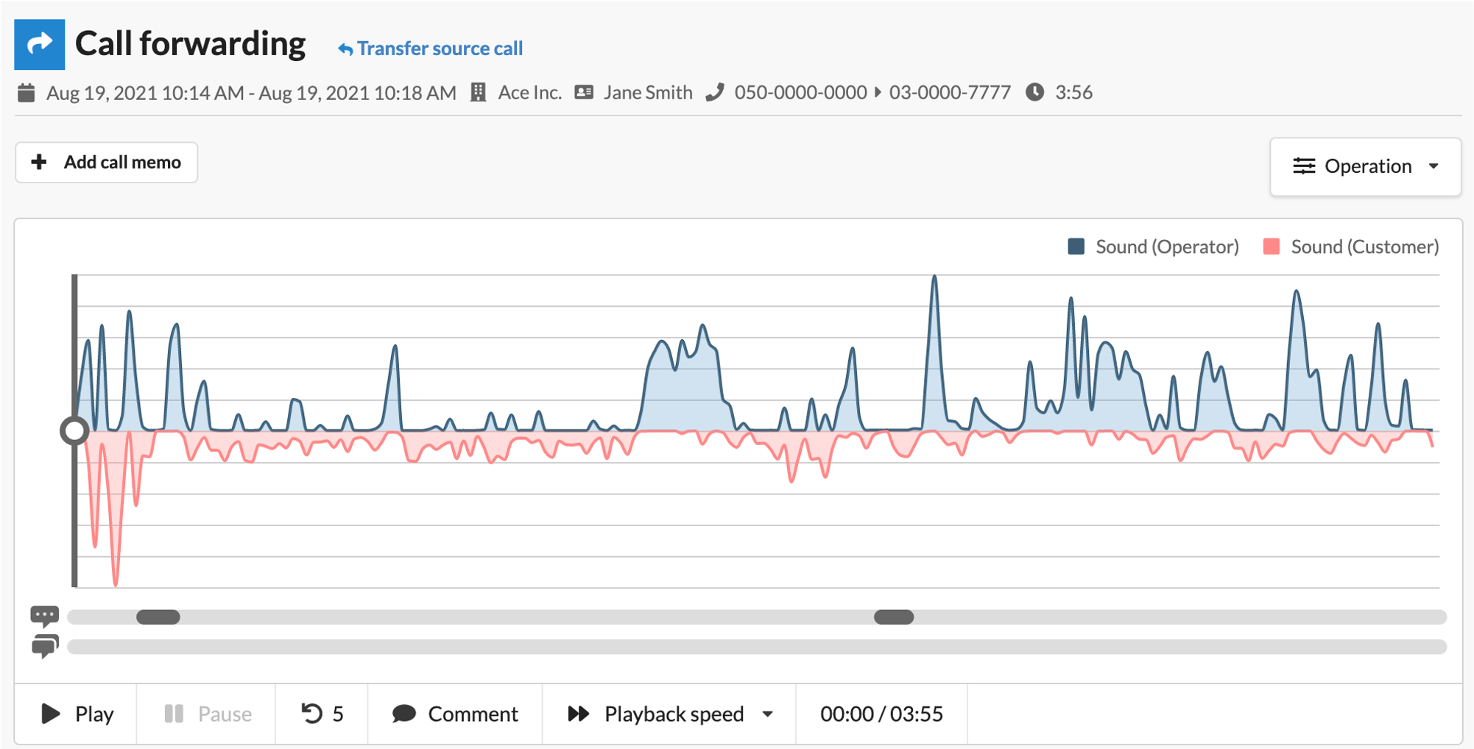Image resolution: width=1474 pixels, height=749 pixels.
Task: Open the Operation dropdown menu
Action: pyautogui.click(x=1366, y=166)
